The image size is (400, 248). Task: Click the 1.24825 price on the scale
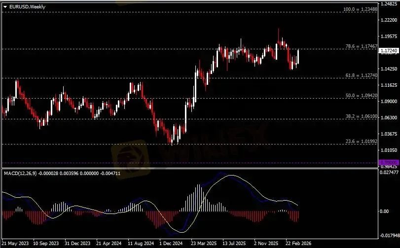(389, 4)
